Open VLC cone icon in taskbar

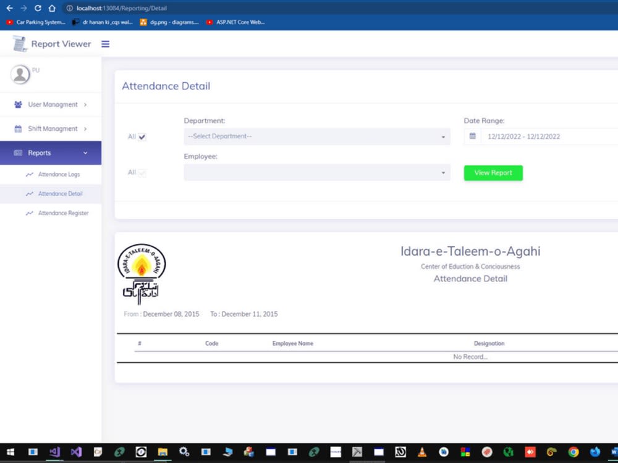(x=422, y=452)
